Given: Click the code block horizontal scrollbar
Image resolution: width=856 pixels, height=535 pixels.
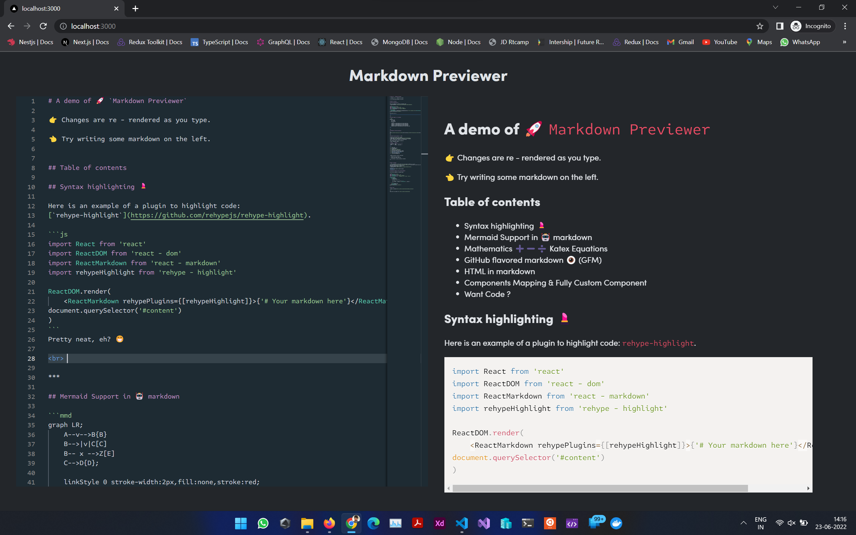Looking at the screenshot, I should 600,488.
